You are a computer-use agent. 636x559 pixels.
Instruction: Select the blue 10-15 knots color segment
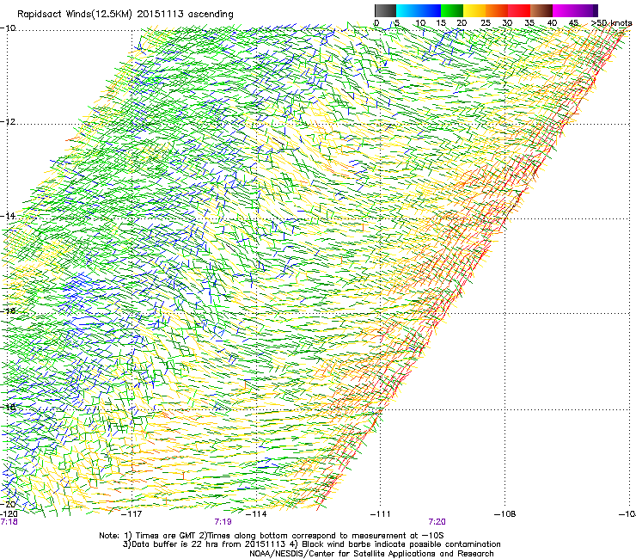tap(430, 10)
